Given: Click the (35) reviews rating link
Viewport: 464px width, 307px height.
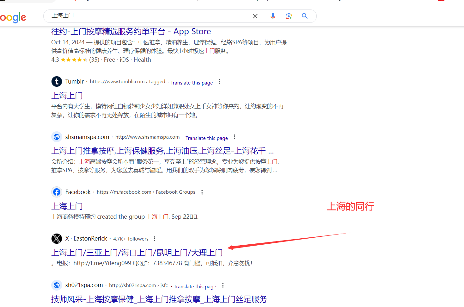Looking at the screenshot, I should [x=94, y=60].
